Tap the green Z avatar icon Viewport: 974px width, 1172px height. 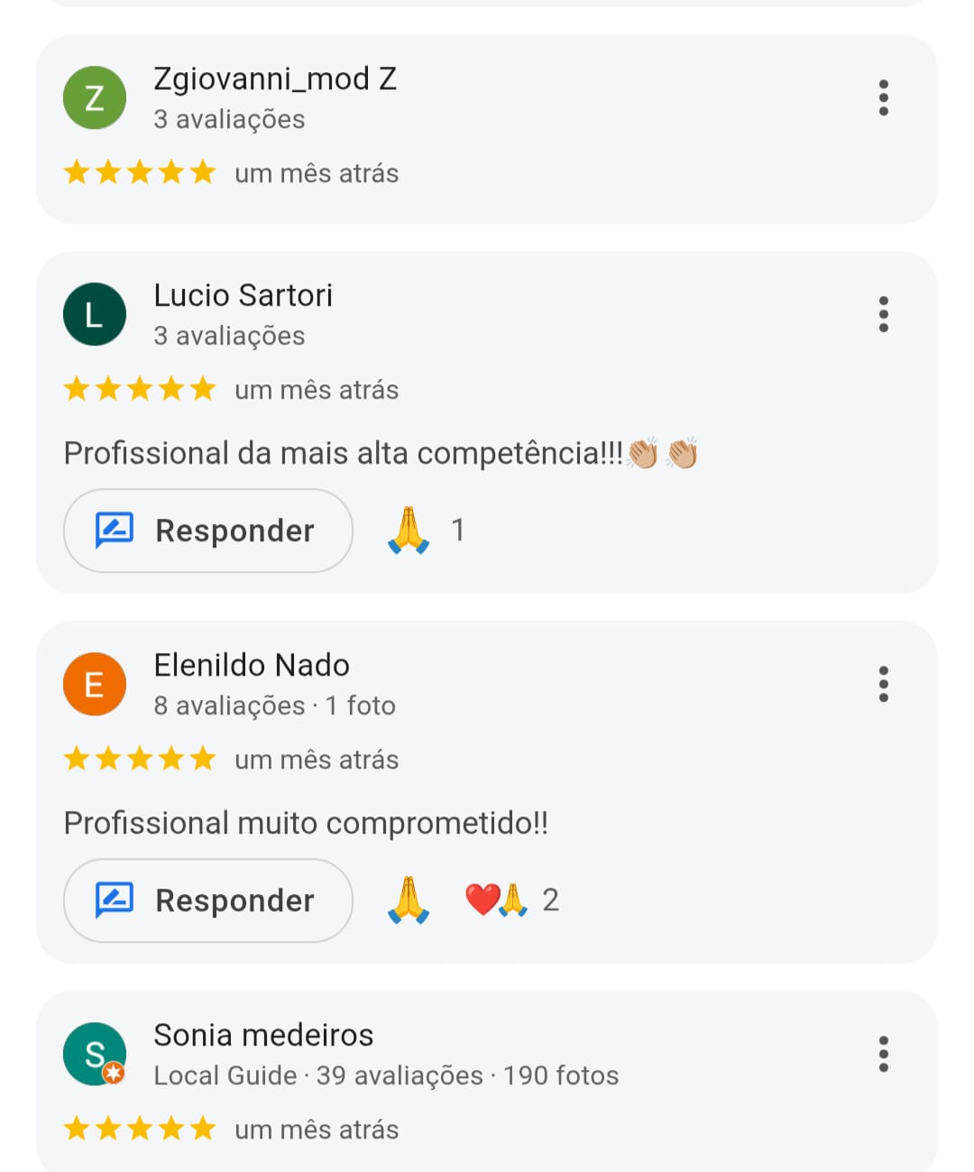coord(95,97)
